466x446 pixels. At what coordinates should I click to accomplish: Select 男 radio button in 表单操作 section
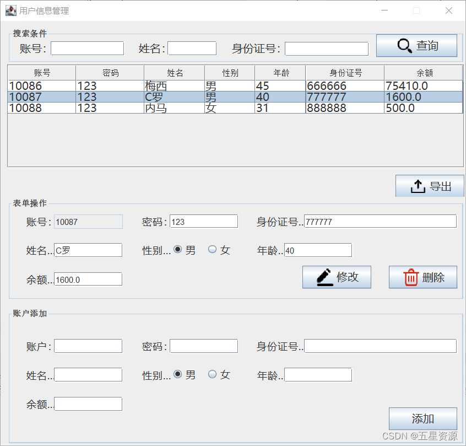click(177, 250)
